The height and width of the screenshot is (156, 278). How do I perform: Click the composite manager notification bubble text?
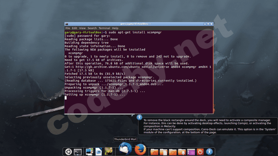click(x=210, y=126)
